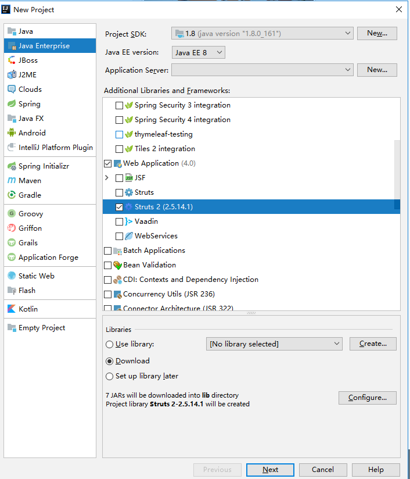Click the Configure button
Viewport: 410px width, 479px height.
click(367, 398)
